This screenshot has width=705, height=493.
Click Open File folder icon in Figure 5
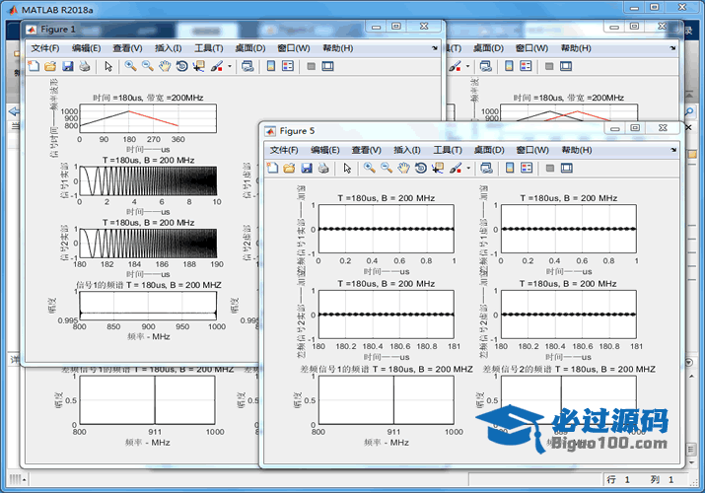[x=290, y=169]
